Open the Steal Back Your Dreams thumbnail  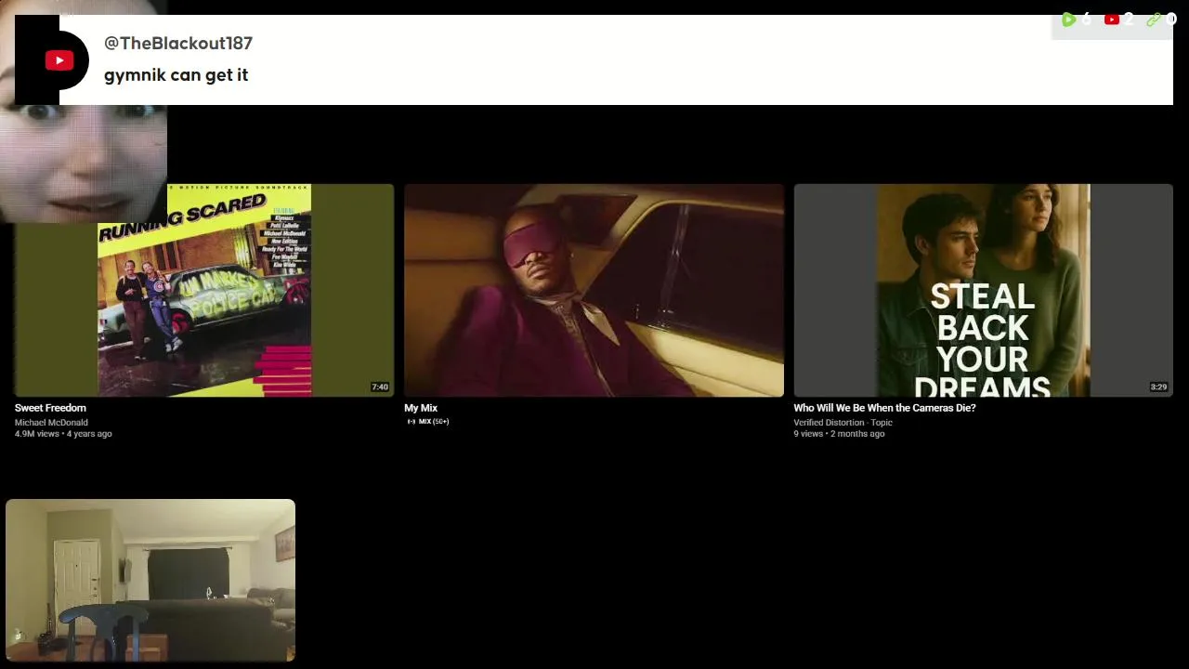click(x=983, y=290)
